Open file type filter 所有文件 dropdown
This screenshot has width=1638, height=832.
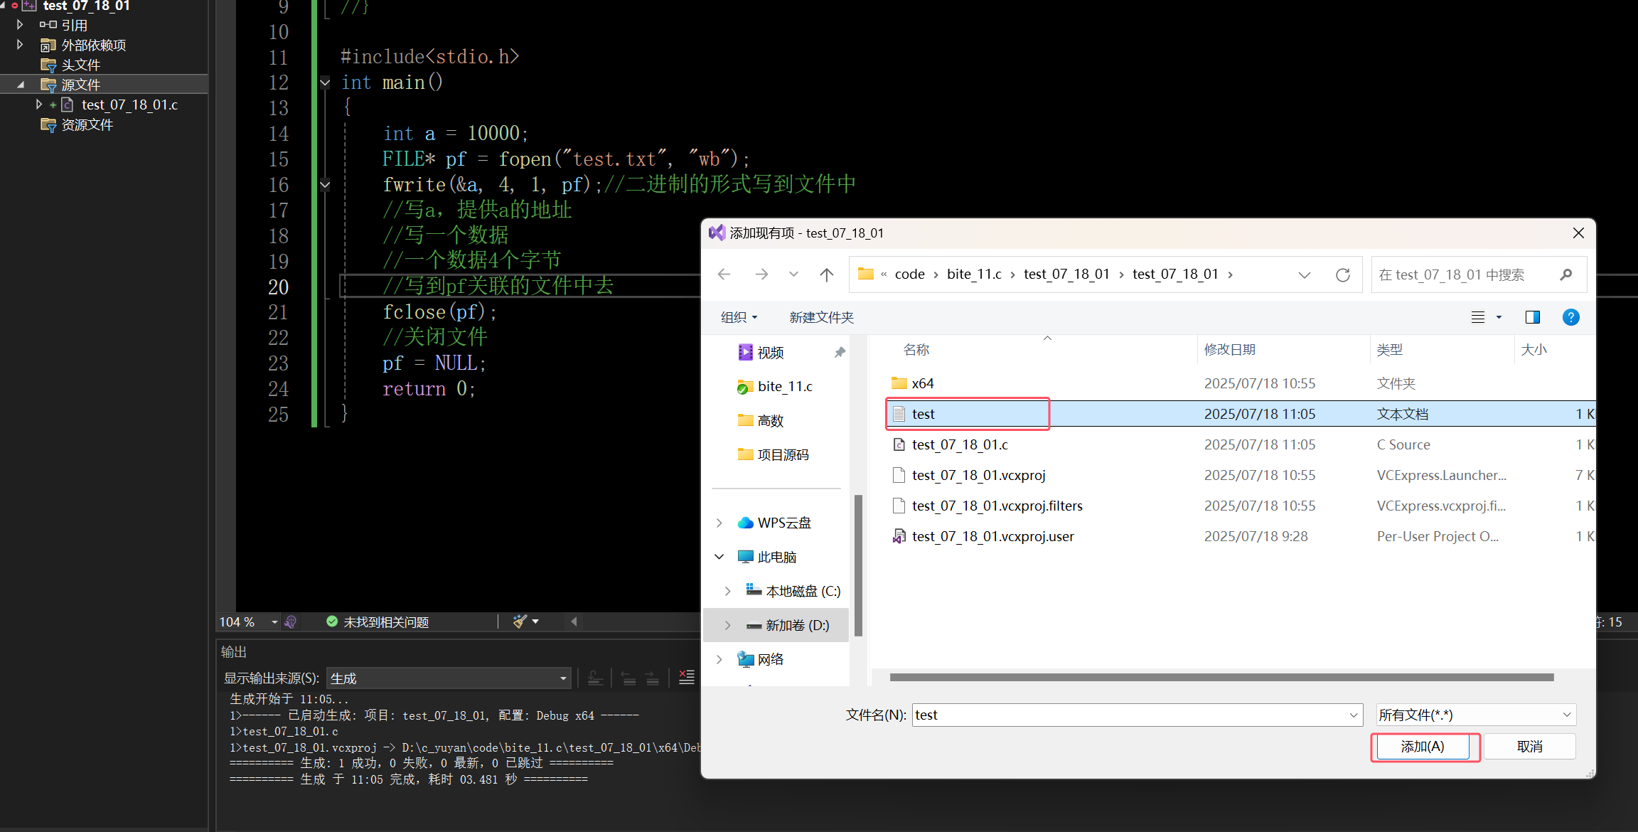1476,715
